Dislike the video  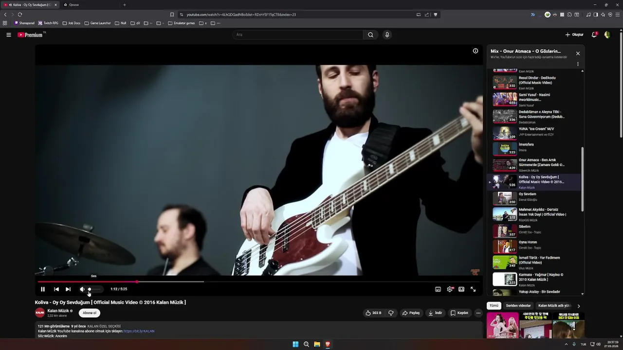[x=391, y=313]
